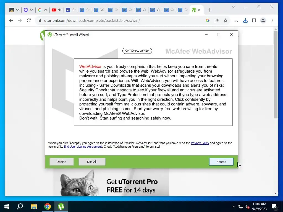Click the red WebAdvisor word in description
The height and width of the screenshot is (212, 283).
[90, 67]
